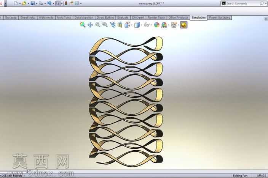Open View Orientation cube icon
The width and height of the screenshot is (268, 178).
(127, 25)
